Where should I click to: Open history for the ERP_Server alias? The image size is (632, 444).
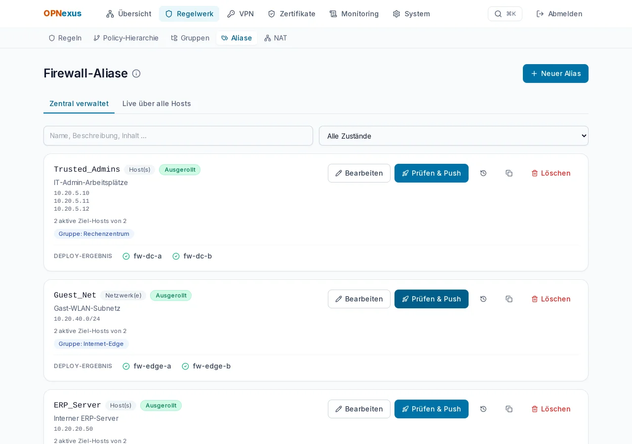coord(483,409)
